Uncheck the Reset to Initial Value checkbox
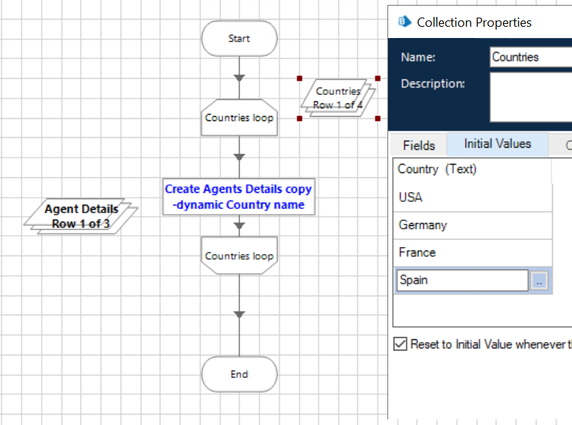The image size is (572, 425). (x=400, y=345)
